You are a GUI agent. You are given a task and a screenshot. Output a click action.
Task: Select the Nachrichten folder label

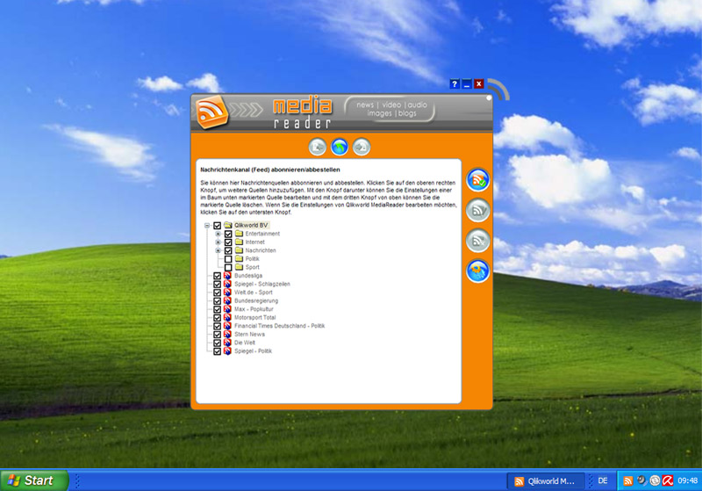point(261,250)
